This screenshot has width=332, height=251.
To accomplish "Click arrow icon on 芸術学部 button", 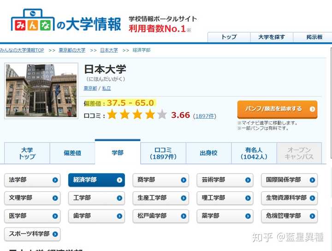I will click(x=248, y=180).
